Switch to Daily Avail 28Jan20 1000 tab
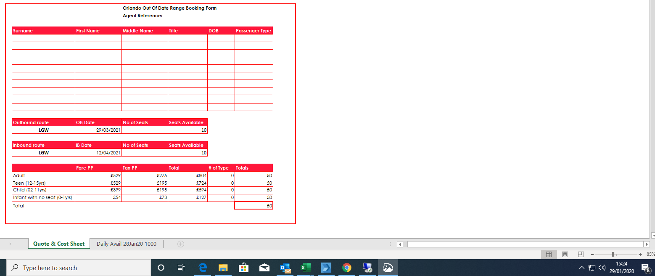Screen dimensions: 655x276 click(x=127, y=244)
